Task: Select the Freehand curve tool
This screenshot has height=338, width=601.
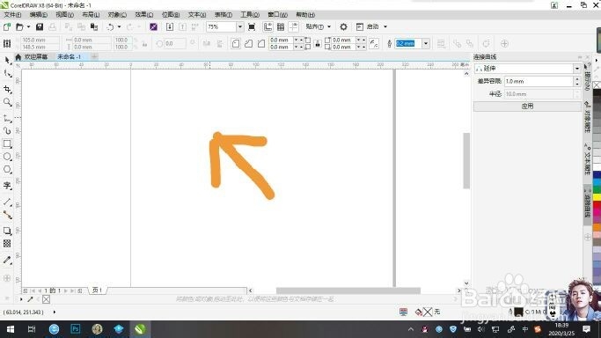Action: (x=7, y=118)
